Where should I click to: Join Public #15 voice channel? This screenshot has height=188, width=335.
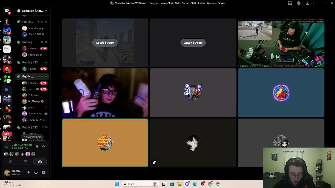tap(32, 127)
